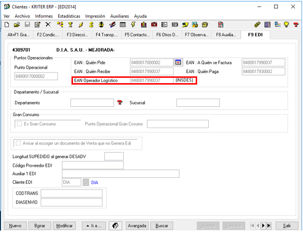Click the edit form with pencil icon
Screen dimensions: 303x232
click(x=37, y=25)
